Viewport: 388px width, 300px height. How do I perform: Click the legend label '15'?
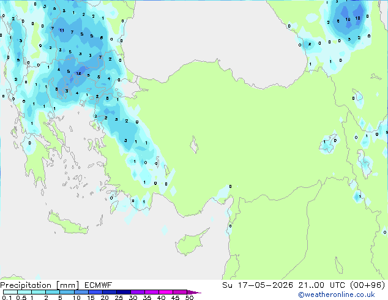pyautogui.click(x=91, y=298)
